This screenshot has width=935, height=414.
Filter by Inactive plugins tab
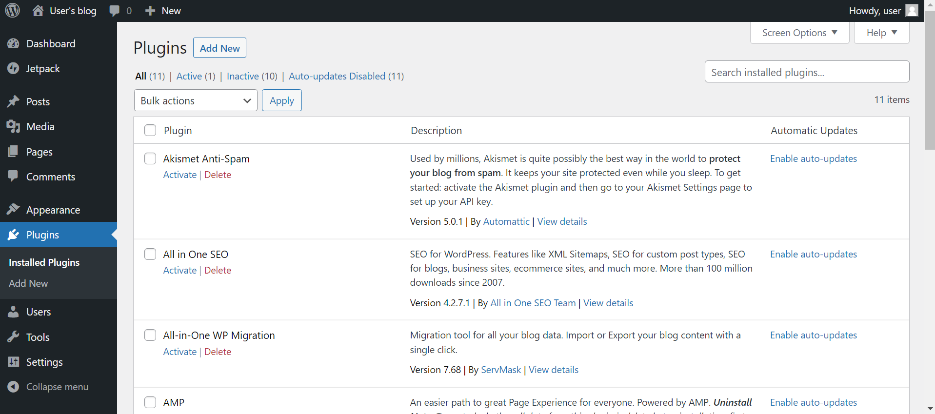[252, 76]
